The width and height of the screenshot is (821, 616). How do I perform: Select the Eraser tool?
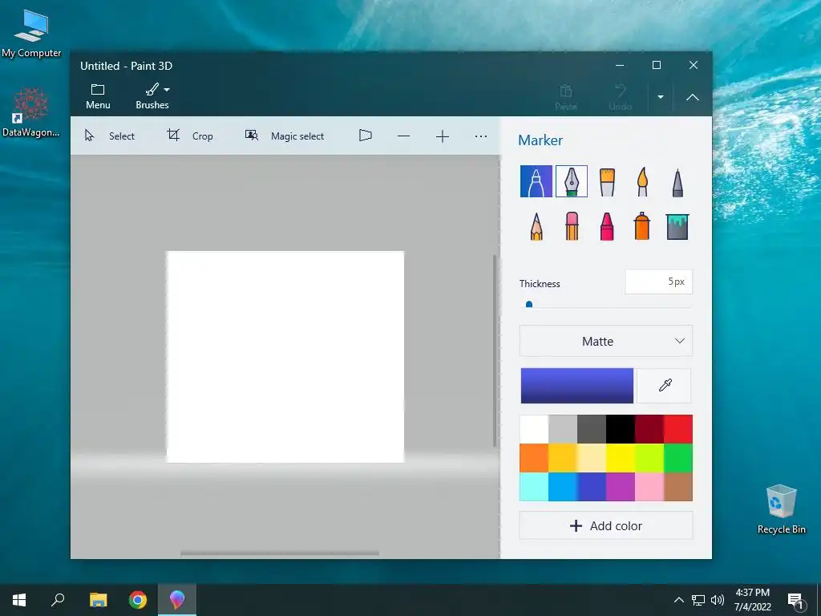pos(572,226)
